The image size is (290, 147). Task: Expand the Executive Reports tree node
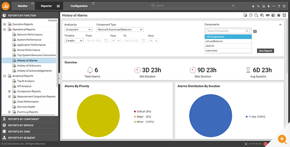pyautogui.click(x=4, y=24)
